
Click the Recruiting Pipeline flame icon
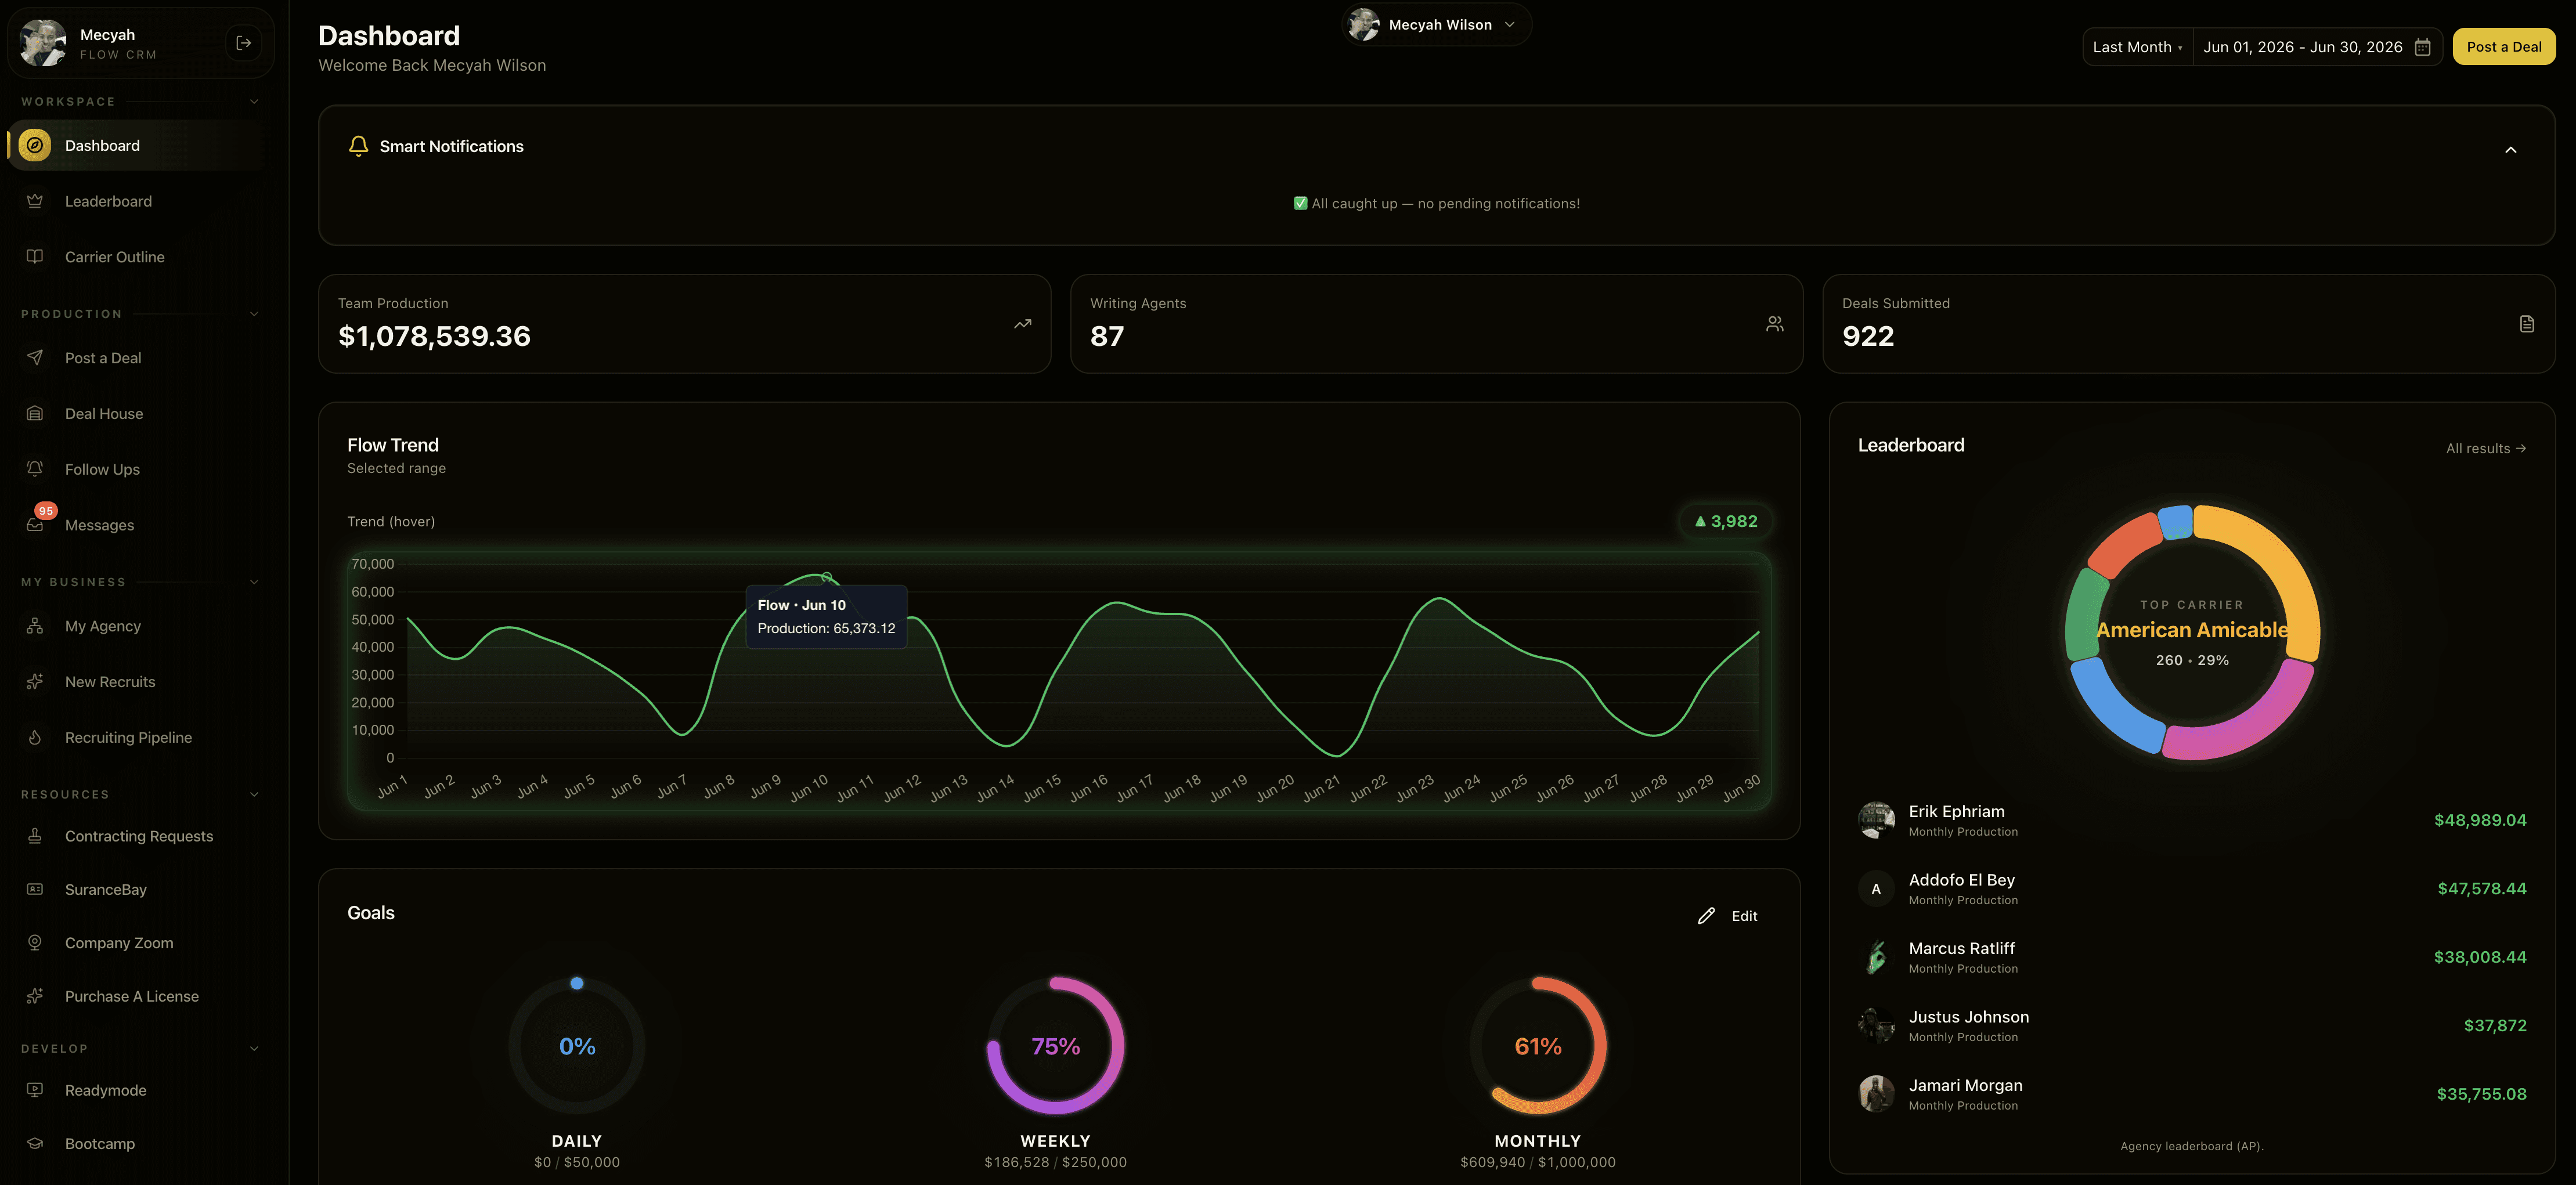click(x=35, y=737)
